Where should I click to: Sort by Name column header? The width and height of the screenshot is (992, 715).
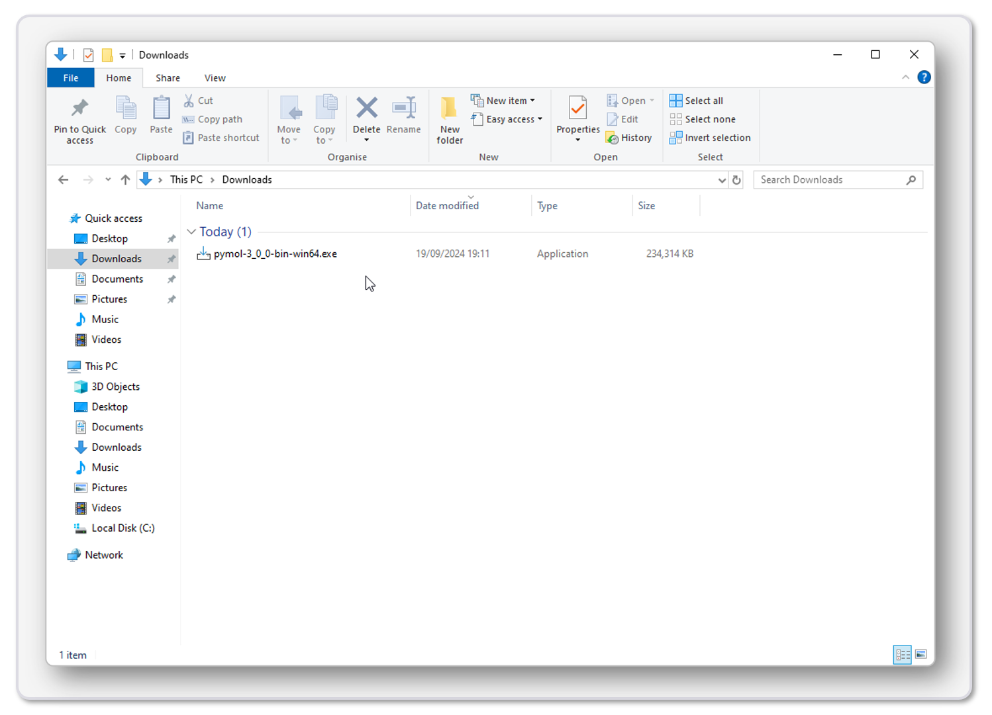click(210, 206)
